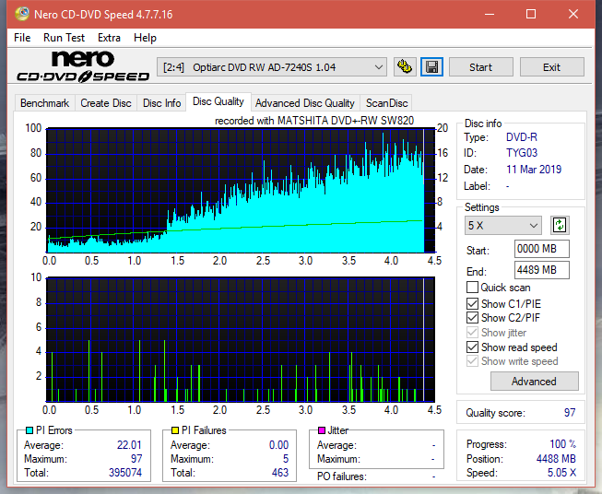
Task: Open the Extra menu
Action: 109,38
